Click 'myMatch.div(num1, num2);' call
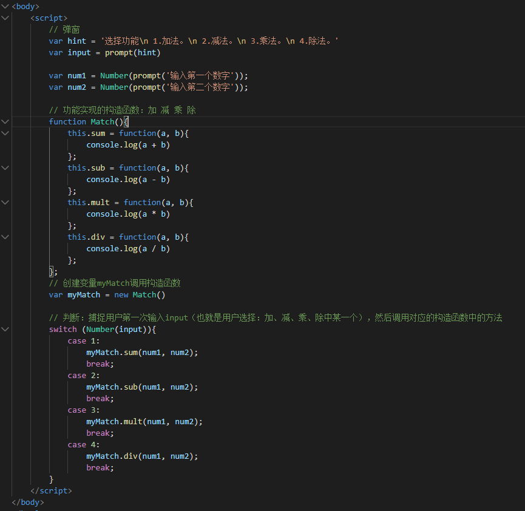 tap(142, 456)
